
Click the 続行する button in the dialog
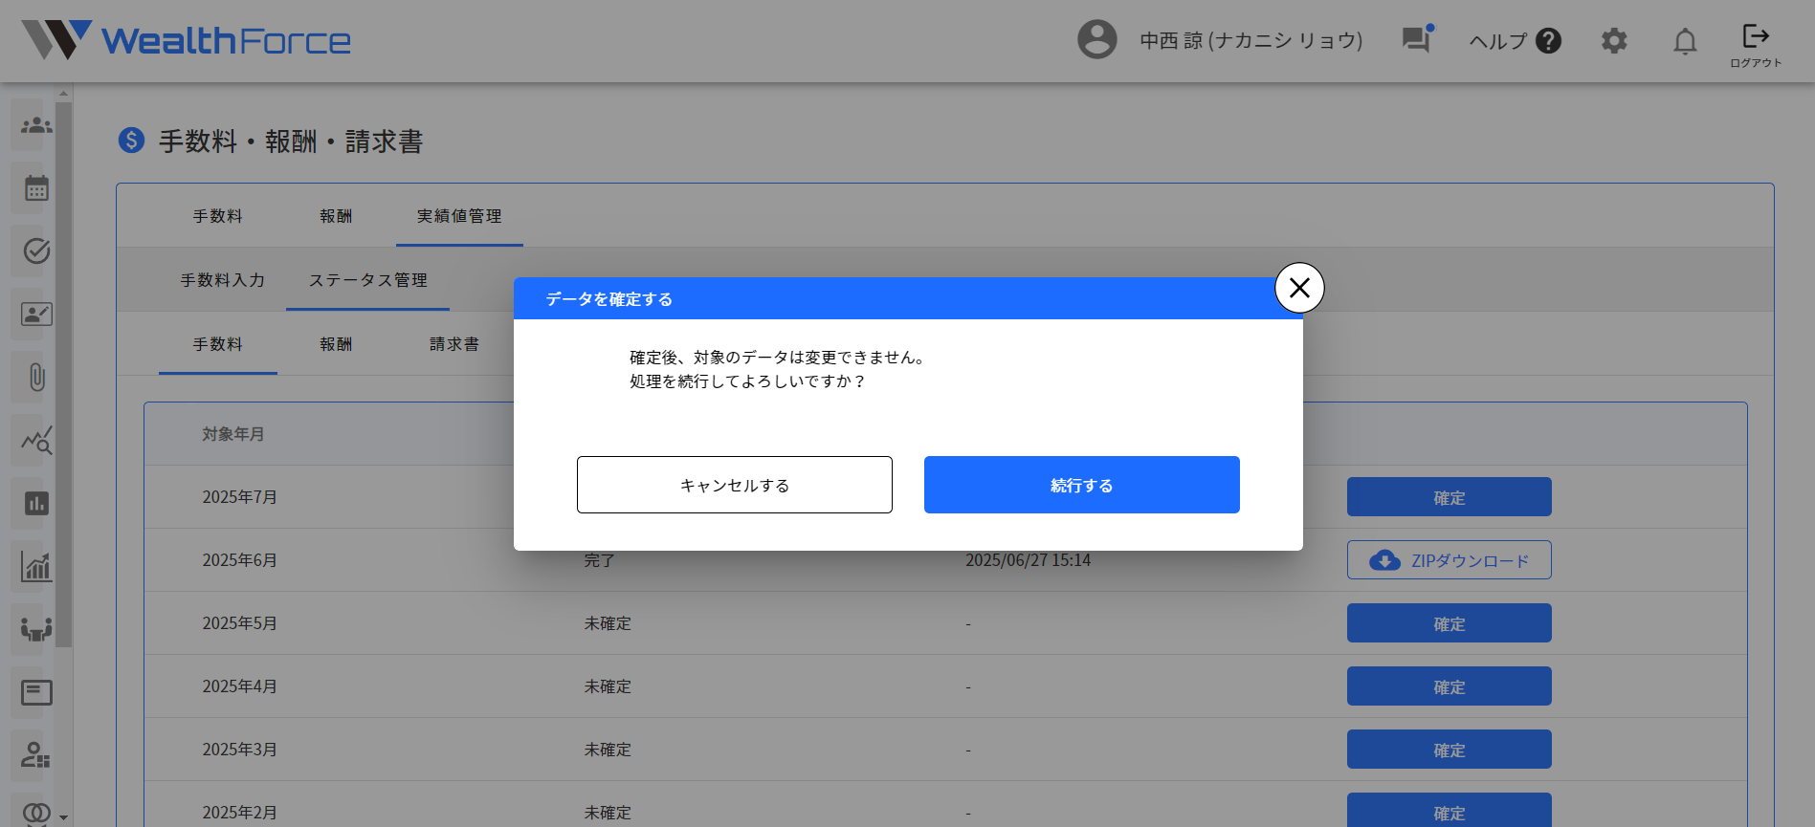tap(1081, 485)
